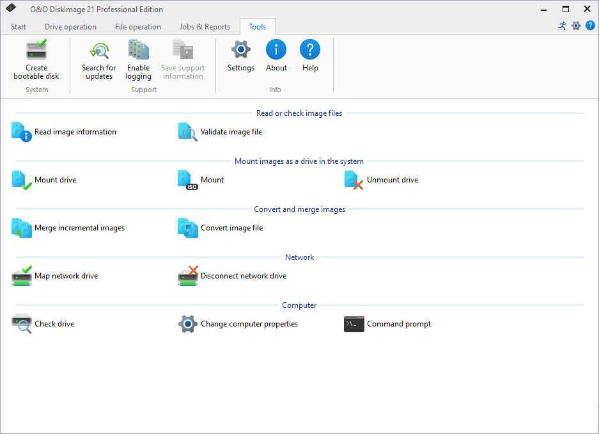Image resolution: width=599 pixels, height=434 pixels.
Task: Enable logging from the Support group
Action: pos(138,60)
